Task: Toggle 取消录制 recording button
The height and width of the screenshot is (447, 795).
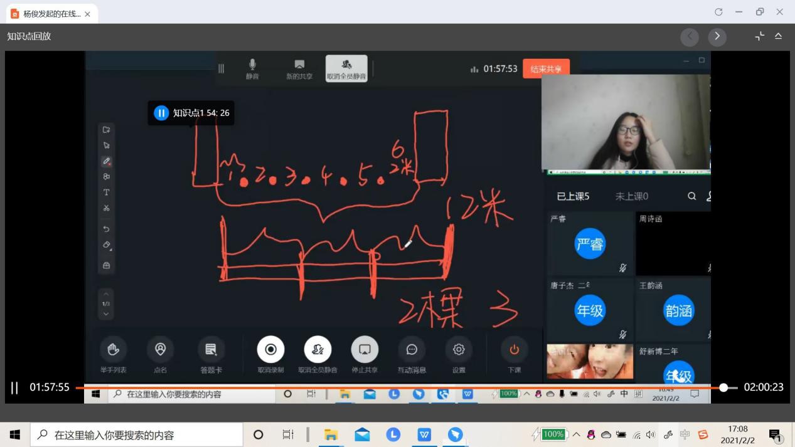Action: 270,355
